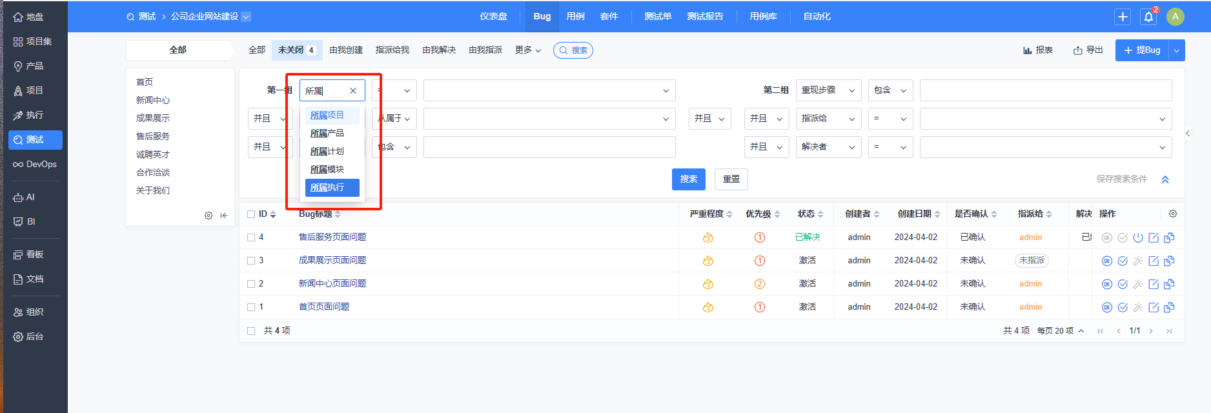
Task: Check the box for bug 4
Action: click(251, 237)
